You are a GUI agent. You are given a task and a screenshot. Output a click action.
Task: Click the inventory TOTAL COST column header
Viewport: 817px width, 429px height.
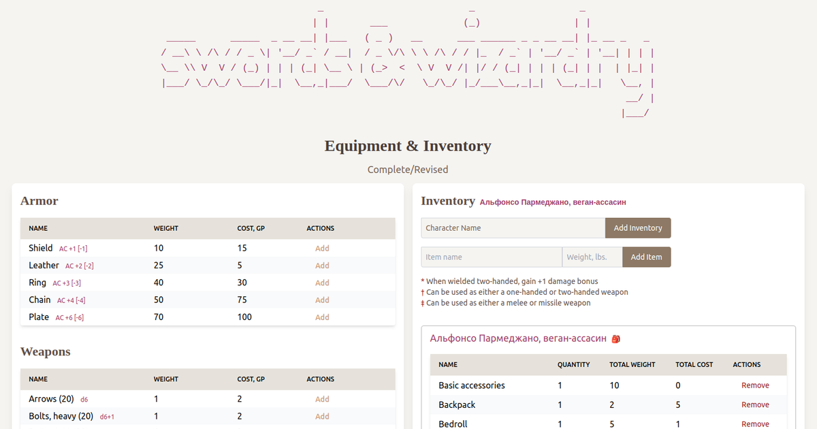694,365
